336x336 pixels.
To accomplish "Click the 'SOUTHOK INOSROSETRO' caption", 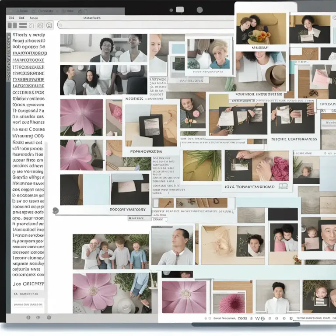I will coord(259,94).
